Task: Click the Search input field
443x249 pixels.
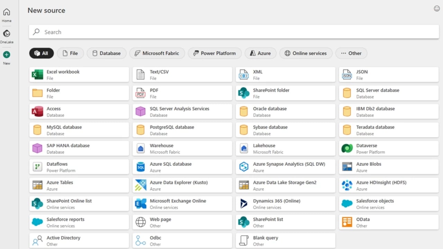Action: 234,32
